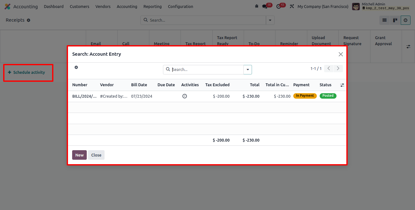Click the 1-1 / 1 pager counter
Screen dimensions: 415x210
point(316,69)
